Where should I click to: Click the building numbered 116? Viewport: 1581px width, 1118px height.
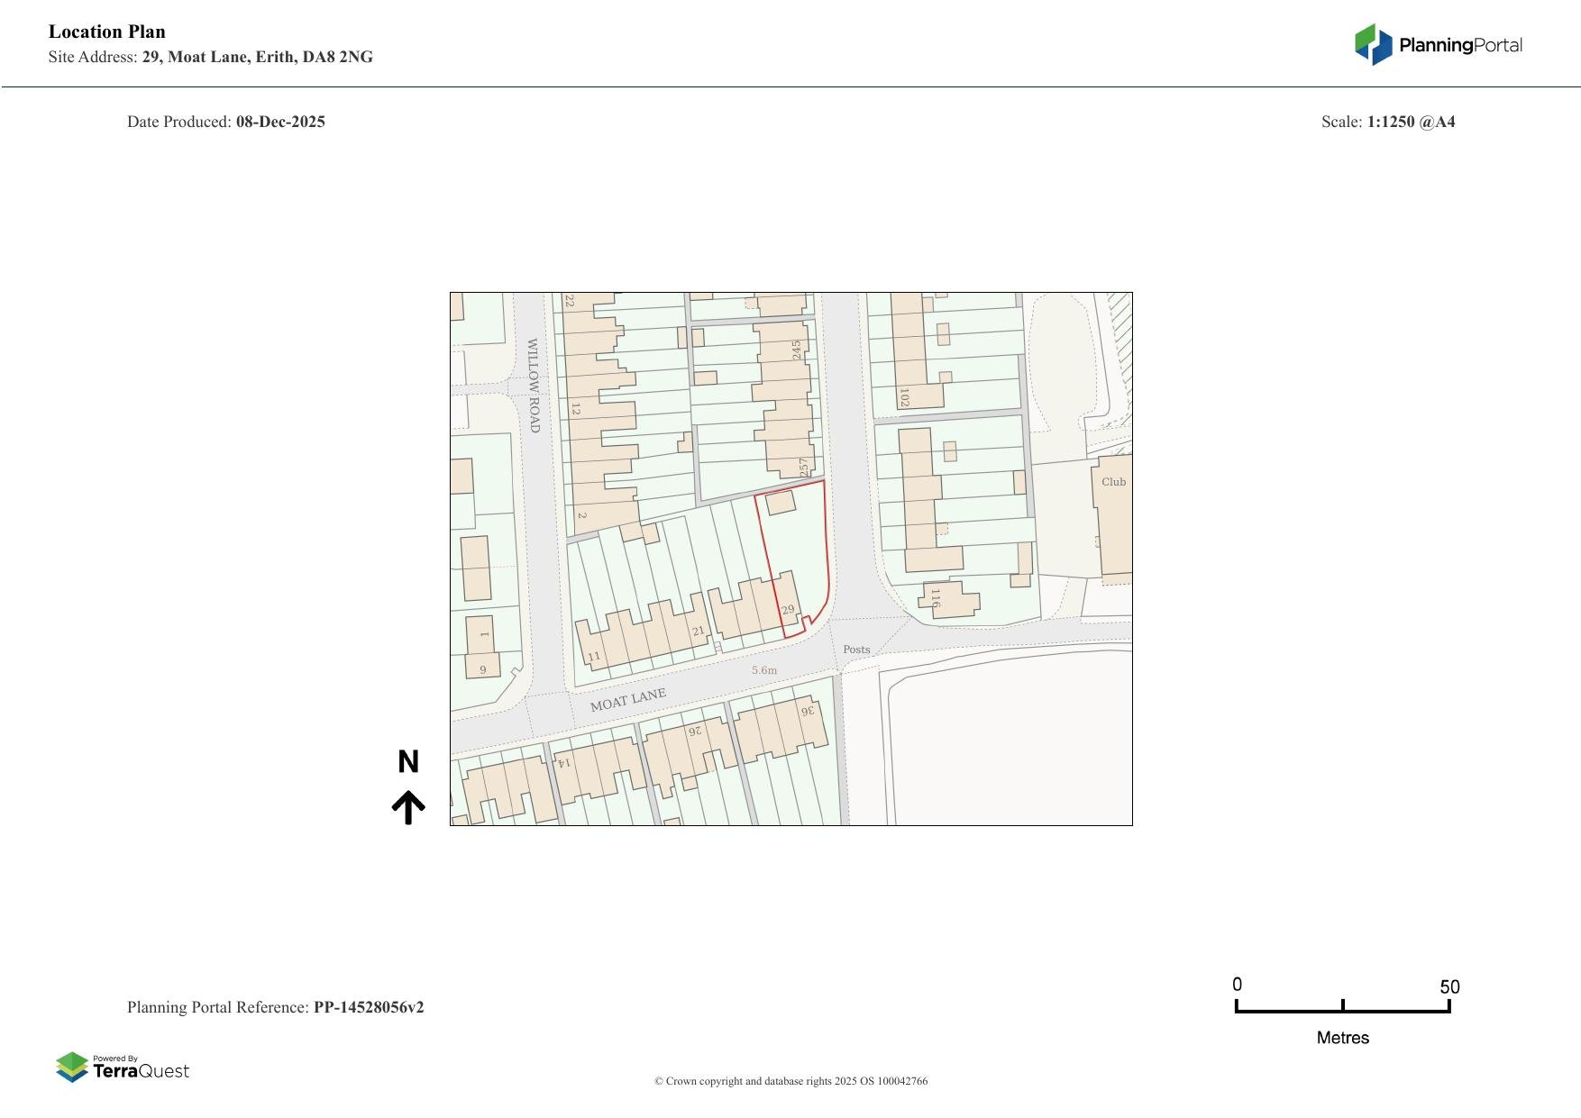coord(948,600)
